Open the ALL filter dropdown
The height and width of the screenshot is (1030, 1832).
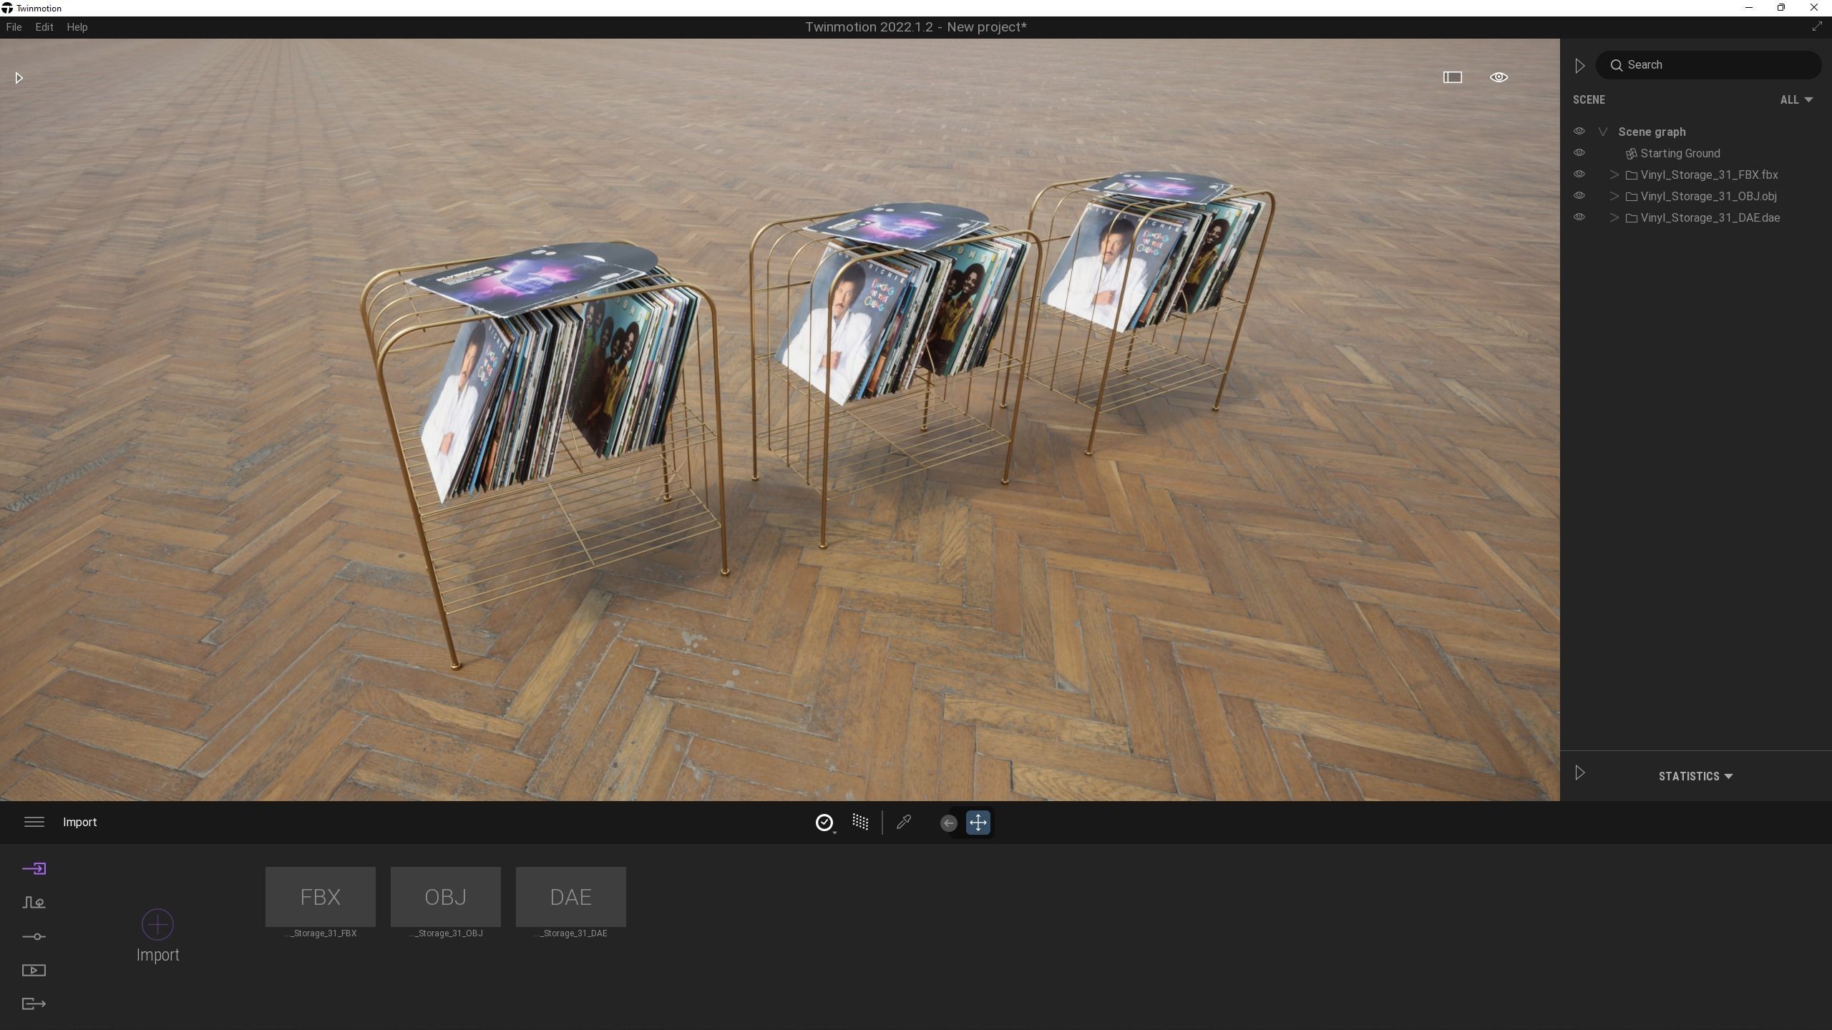(x=1796, y=100)
